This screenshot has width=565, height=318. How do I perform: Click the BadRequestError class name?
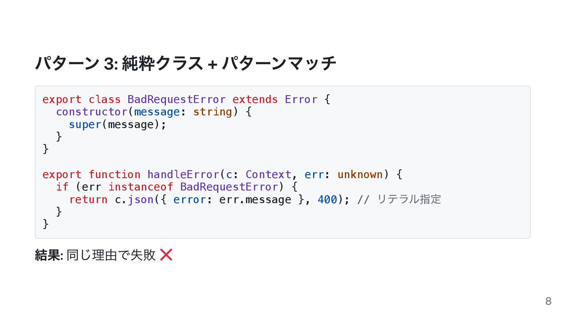(177, 99)
